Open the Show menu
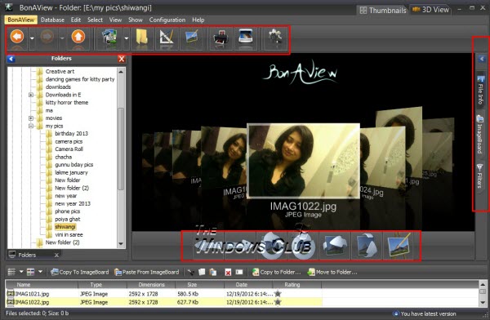This screenshot has height=320, width=490. coord(136,20)
